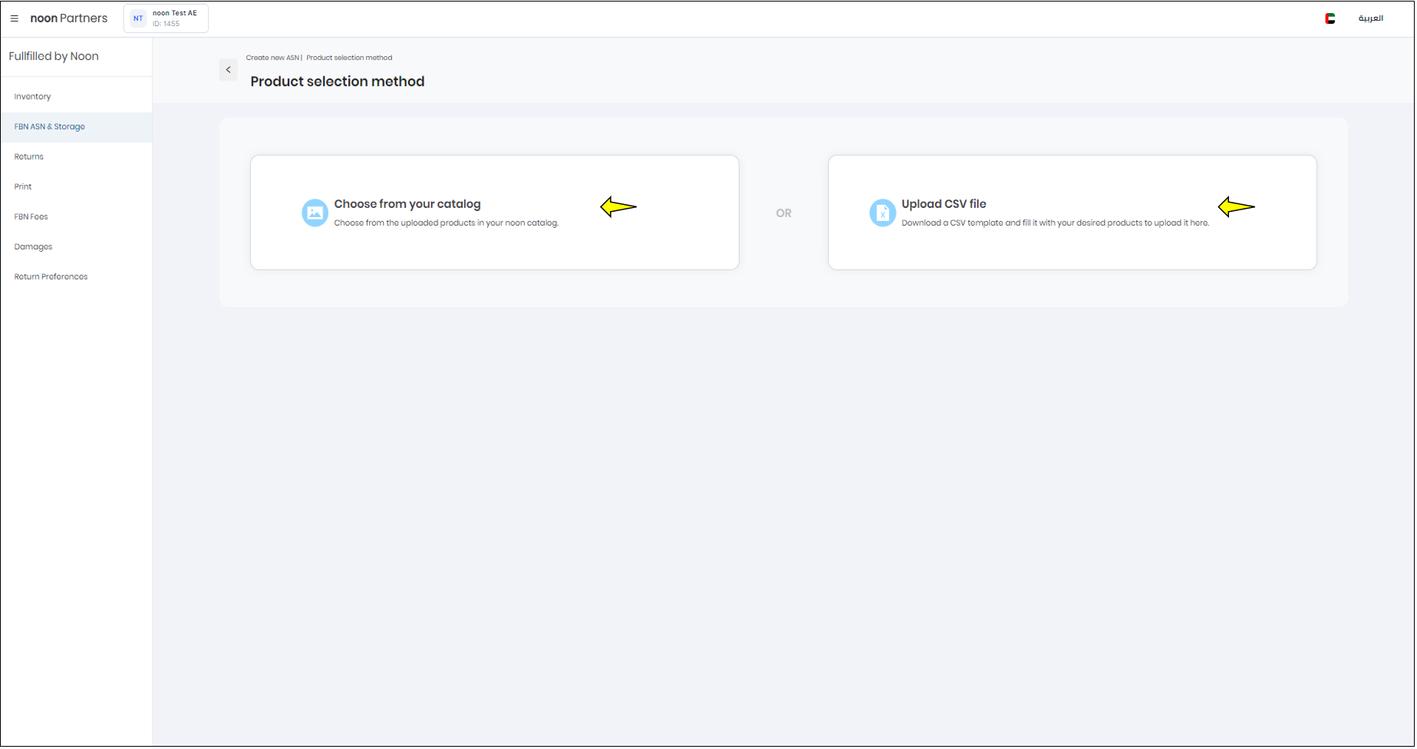Open the Print section
Screen dimensions: 1417x749
23,186
